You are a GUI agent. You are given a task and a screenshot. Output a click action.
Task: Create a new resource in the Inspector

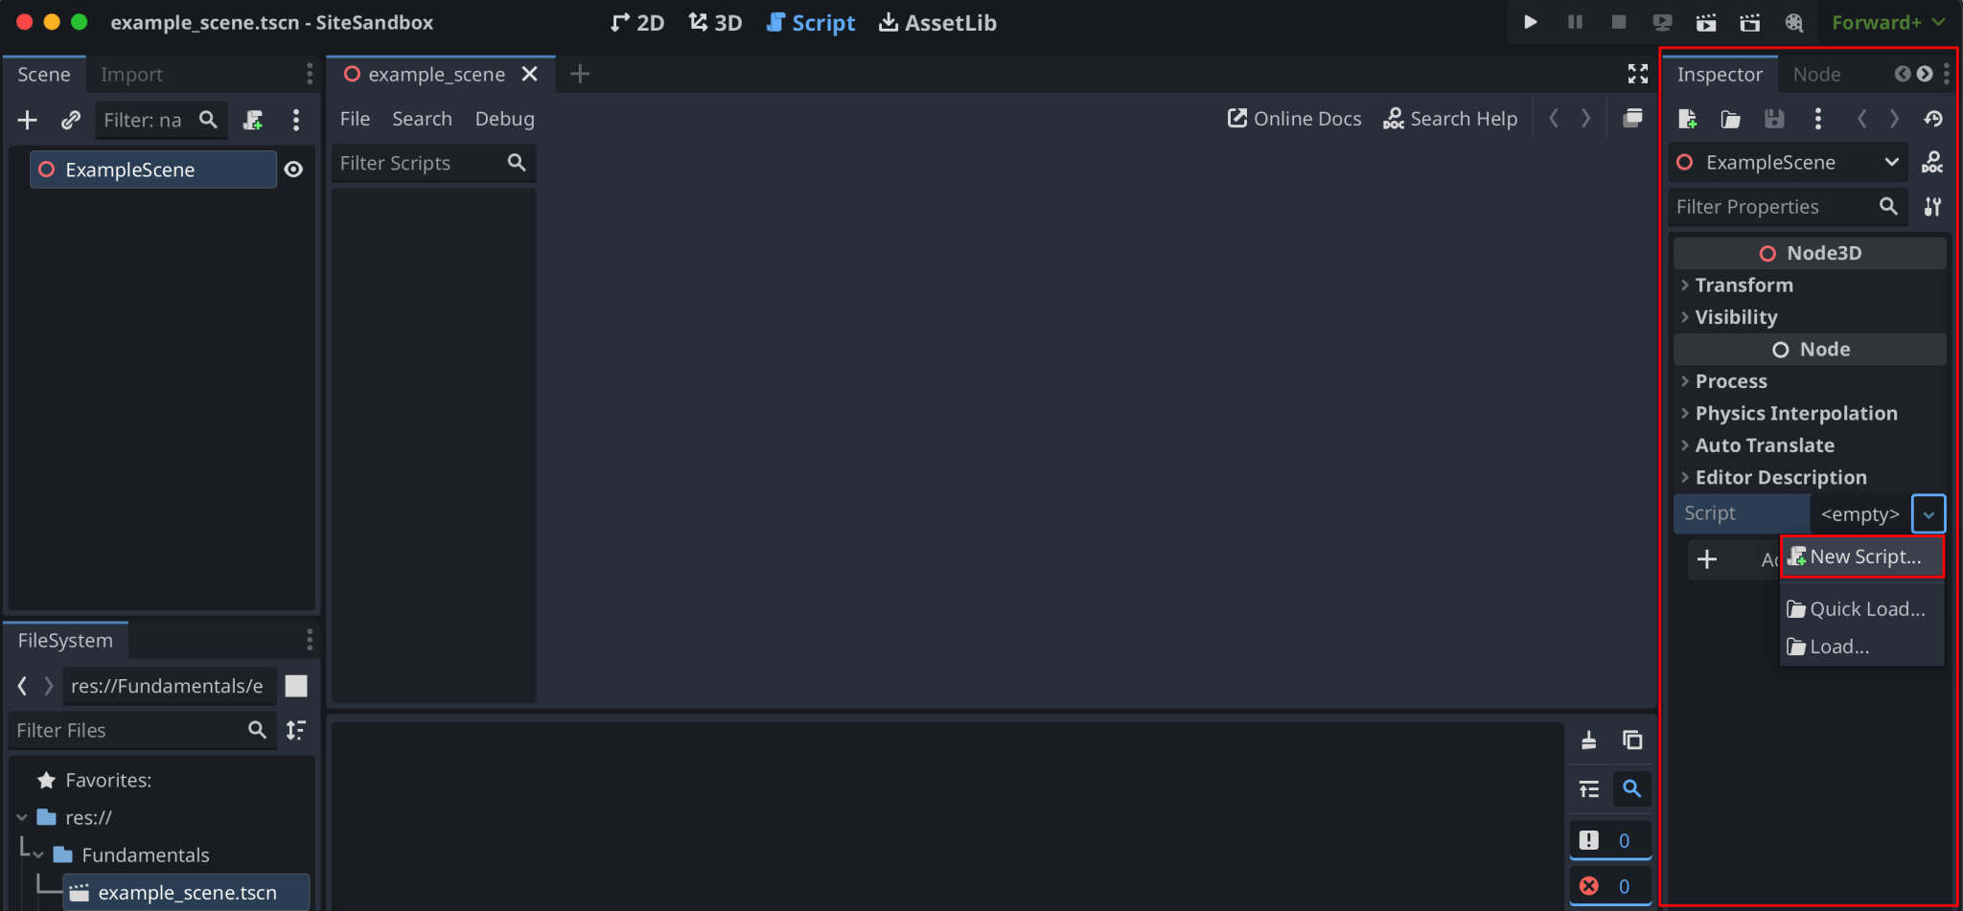(1689, 119)
